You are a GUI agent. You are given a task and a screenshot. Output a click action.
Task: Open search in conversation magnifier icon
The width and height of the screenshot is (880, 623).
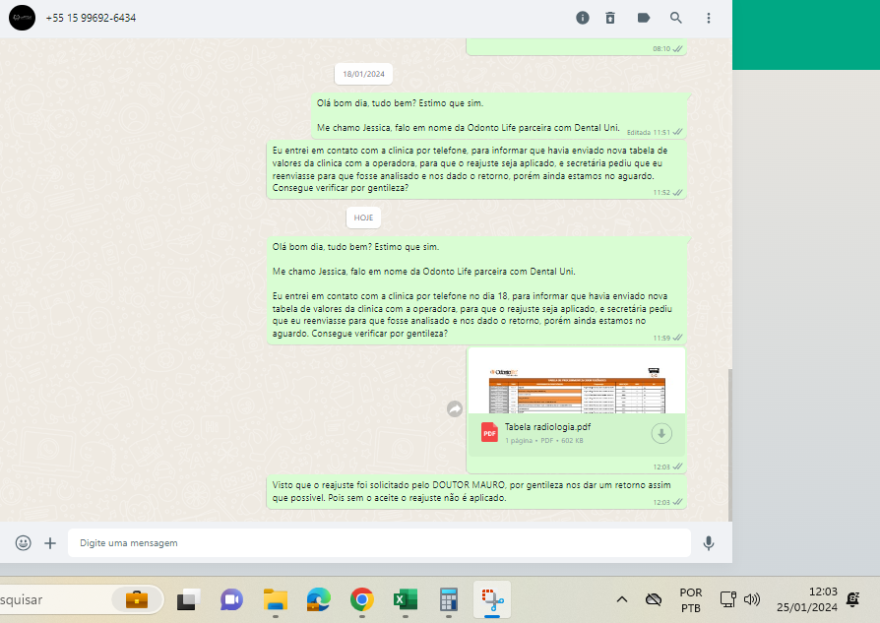675,18
